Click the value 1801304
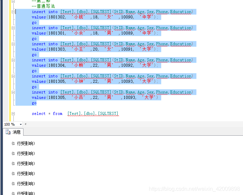The width and height of the screenshot is (243, 195). tap(57, 66)
